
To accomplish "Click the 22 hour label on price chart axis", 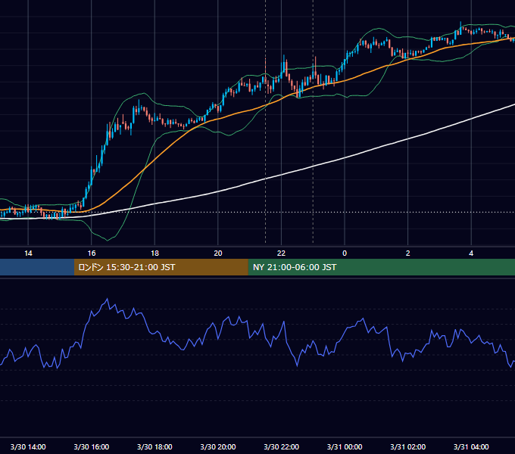I will coord(281,253).
